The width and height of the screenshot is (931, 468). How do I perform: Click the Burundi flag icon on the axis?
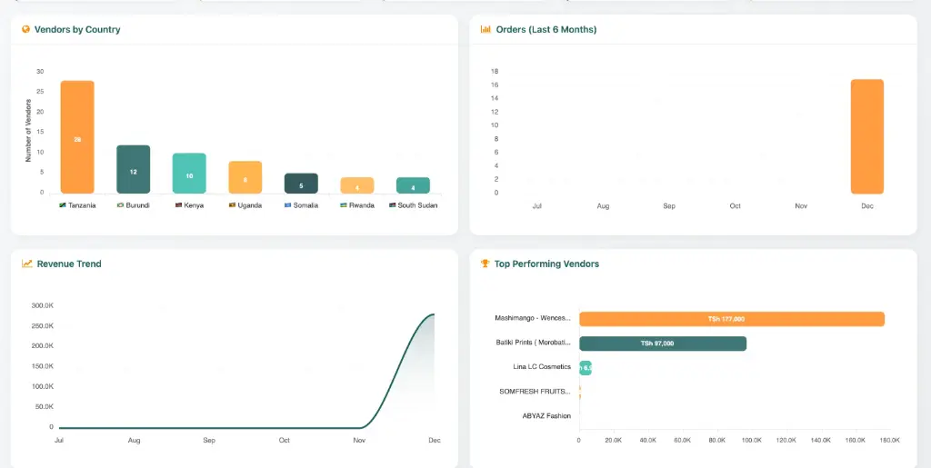(x=120, y=205)
